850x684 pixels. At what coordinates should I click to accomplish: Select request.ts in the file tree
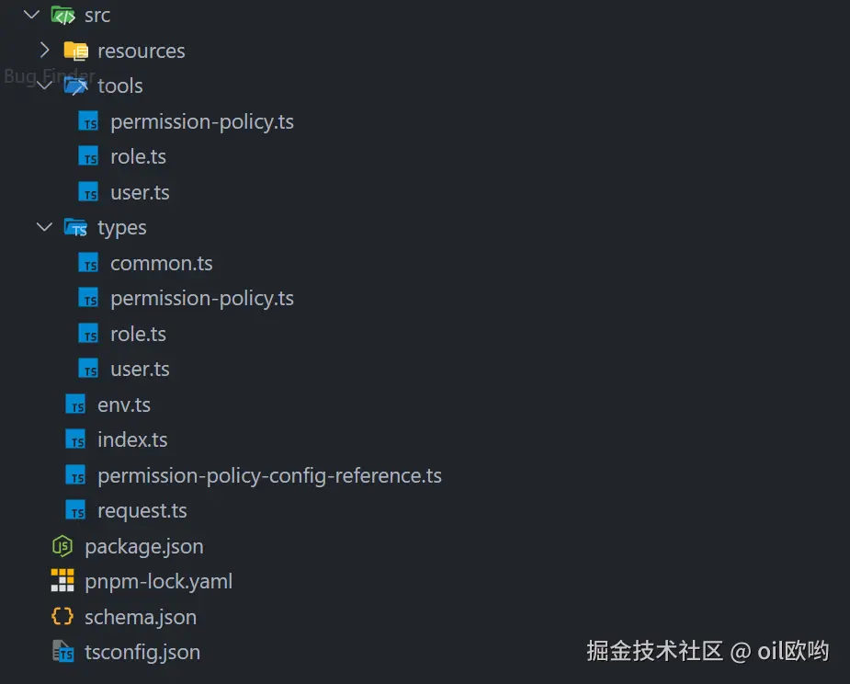142,510
